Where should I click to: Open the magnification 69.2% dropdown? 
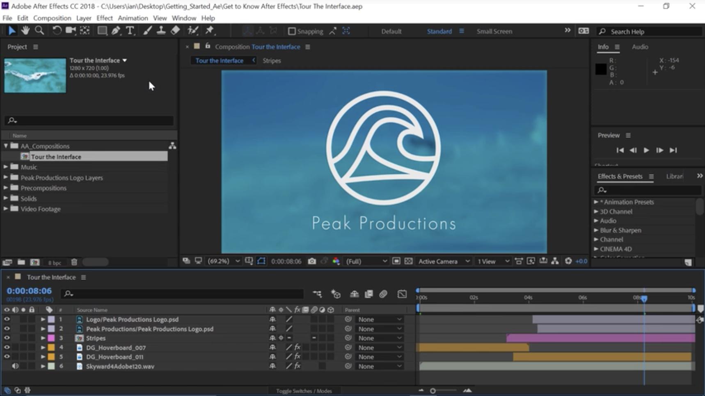pos(224,261)
